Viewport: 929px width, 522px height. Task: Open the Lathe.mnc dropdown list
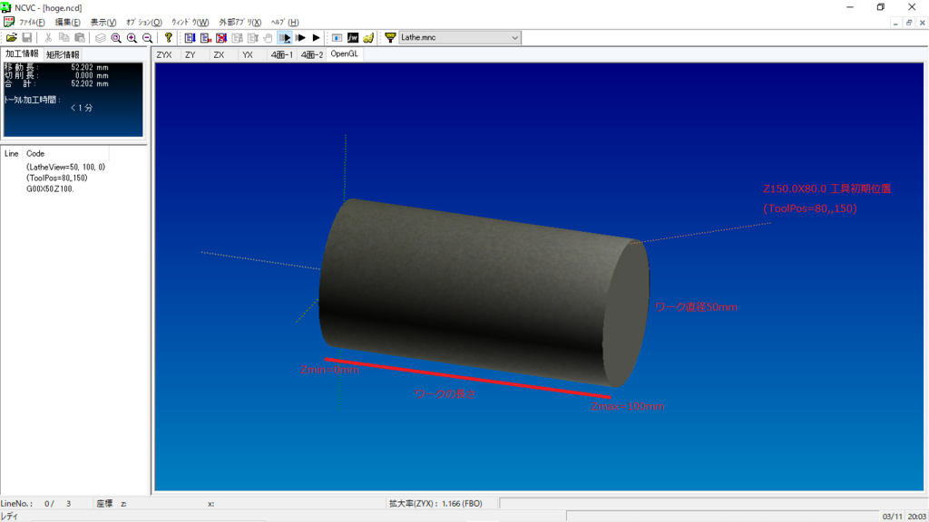tap(514, 38)
